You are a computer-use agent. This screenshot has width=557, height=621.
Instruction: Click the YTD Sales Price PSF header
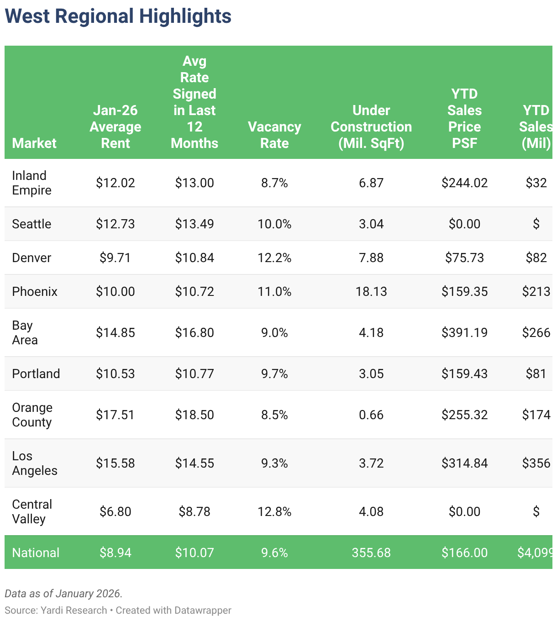[x=464, y=118]
